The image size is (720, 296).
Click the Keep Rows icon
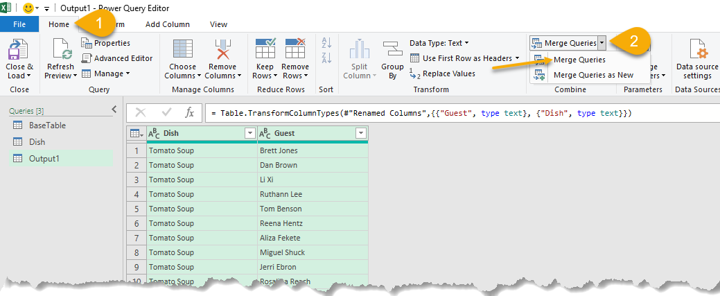(x=265, y=51)
